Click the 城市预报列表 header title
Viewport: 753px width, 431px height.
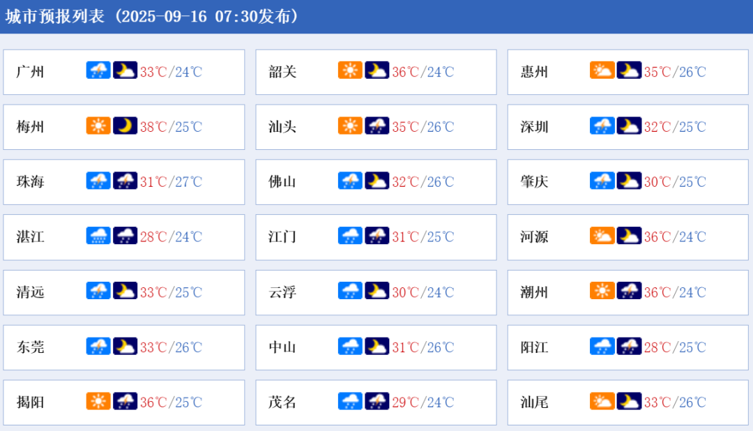(x=55, y=16)
